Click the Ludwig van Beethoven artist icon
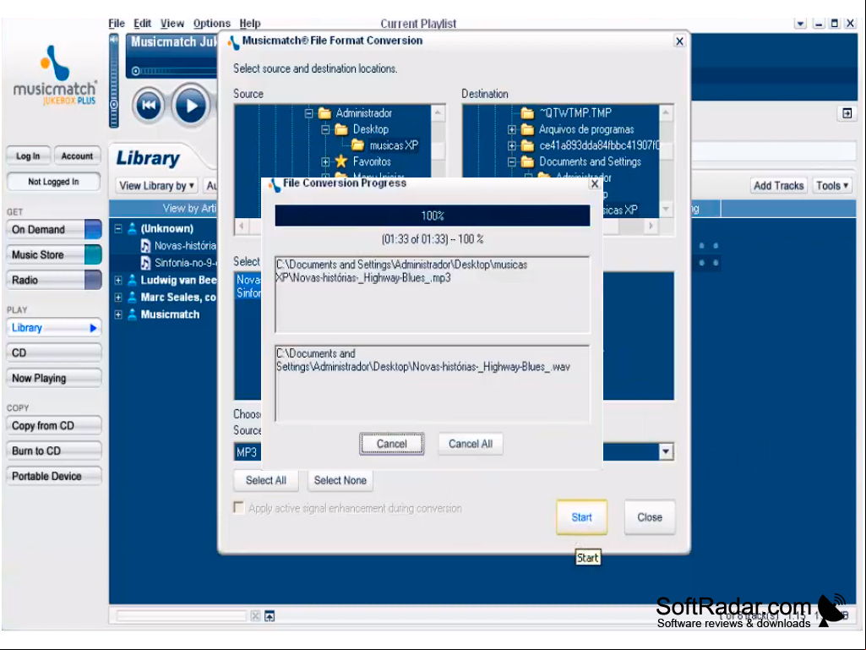This screenshot has width=866, height=650. click(x=132, y=281)
